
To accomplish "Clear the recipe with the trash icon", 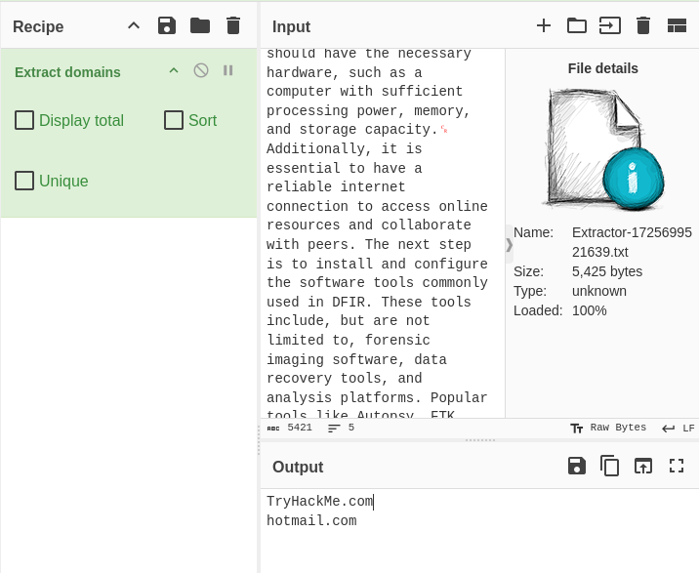I will [x=233, y=25].
